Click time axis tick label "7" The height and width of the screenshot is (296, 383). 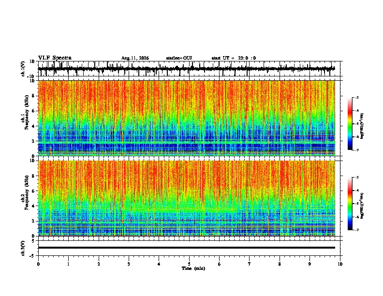(x=250, y=264)
